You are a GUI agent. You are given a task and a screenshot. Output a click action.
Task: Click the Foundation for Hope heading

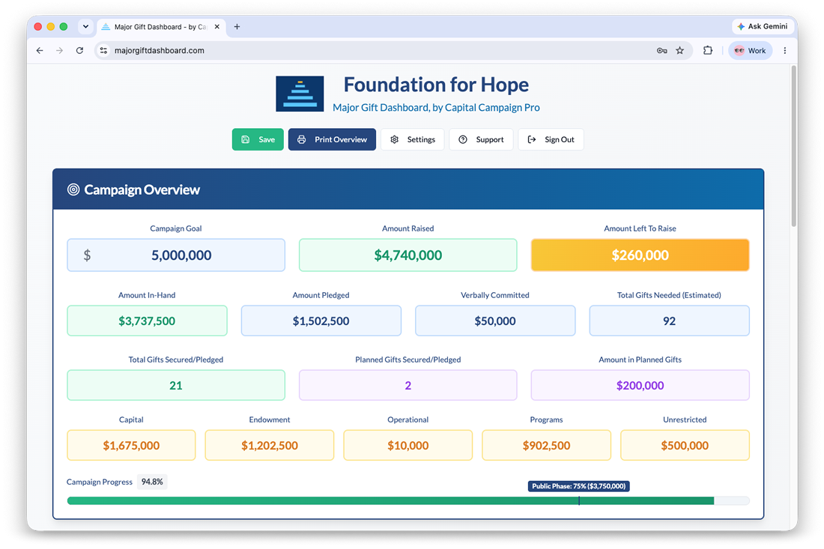pyautogui.click(x=436, y=85)
